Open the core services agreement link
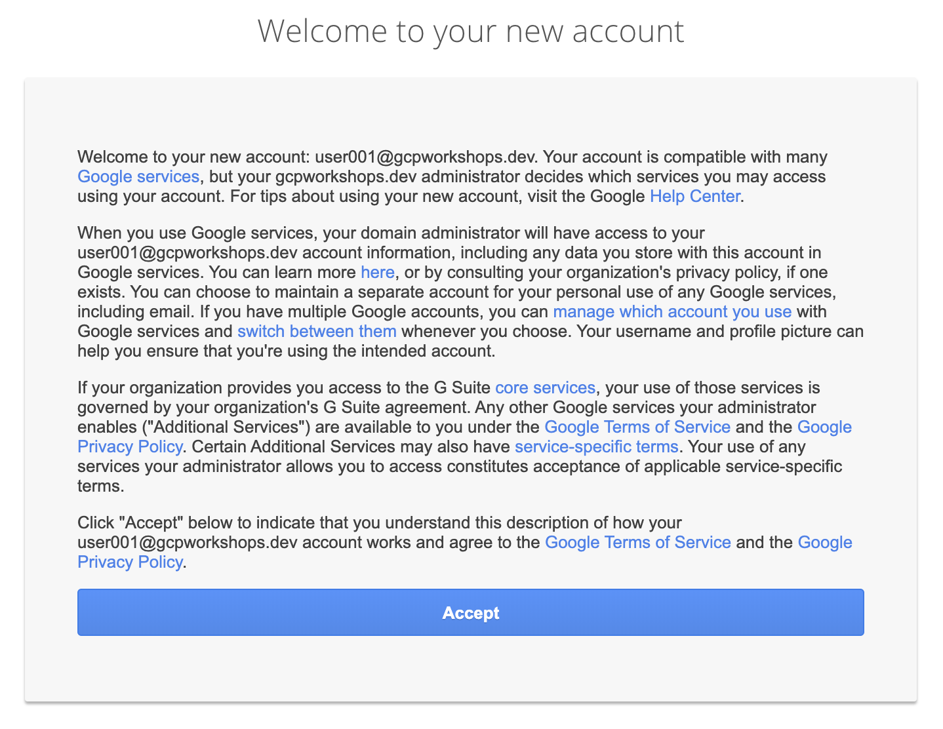Image resolution: width=943 pixels, height=729 pixels. (x=544, y=387)
